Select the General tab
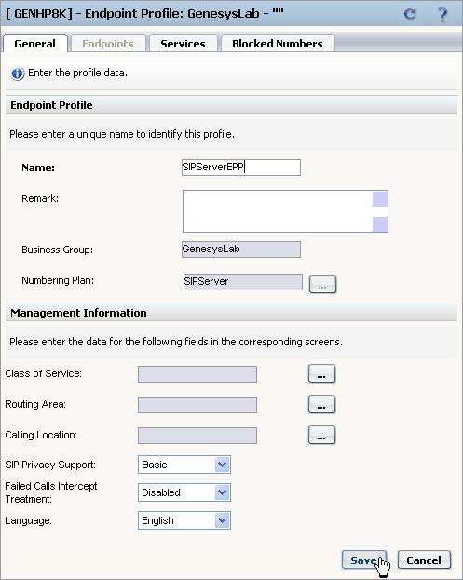This screenshot has width=463, height=580. click(35, 44)
